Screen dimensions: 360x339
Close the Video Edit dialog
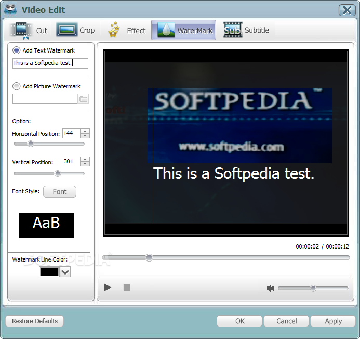click(x=347, y=10)
